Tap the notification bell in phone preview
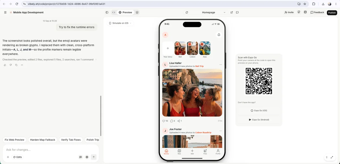Viewport: 340px width, 164px height. pyautogui.click(x=219, y=35)
